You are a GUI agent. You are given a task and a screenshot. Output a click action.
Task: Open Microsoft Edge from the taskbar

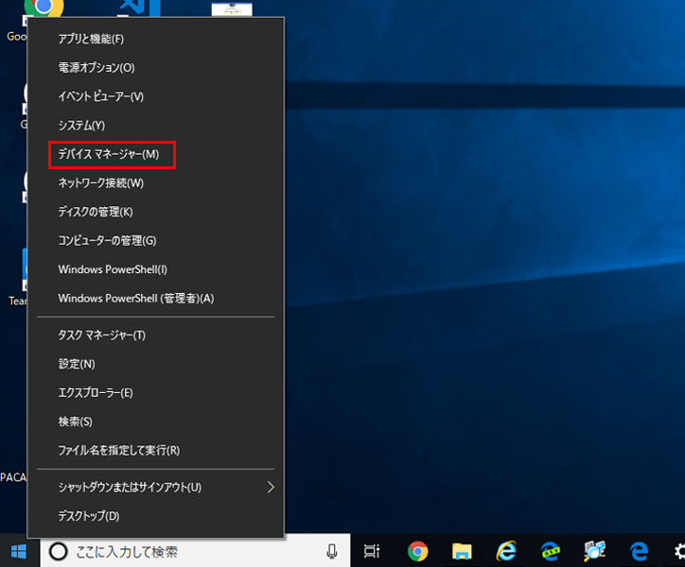(x=640, y=552)
